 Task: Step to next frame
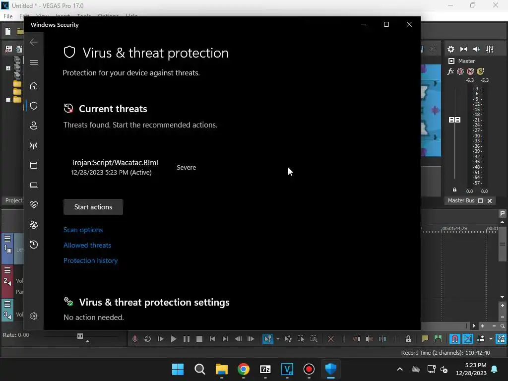click(x=251, y=339)
